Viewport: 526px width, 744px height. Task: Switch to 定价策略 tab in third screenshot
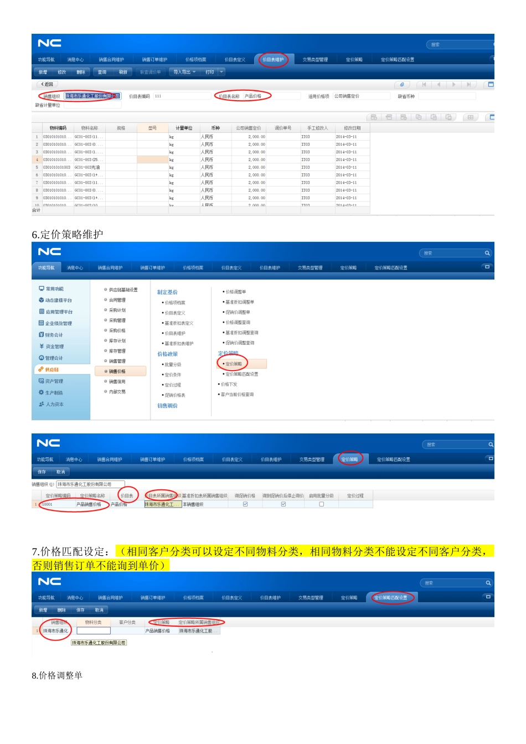[x=349, y=459]
